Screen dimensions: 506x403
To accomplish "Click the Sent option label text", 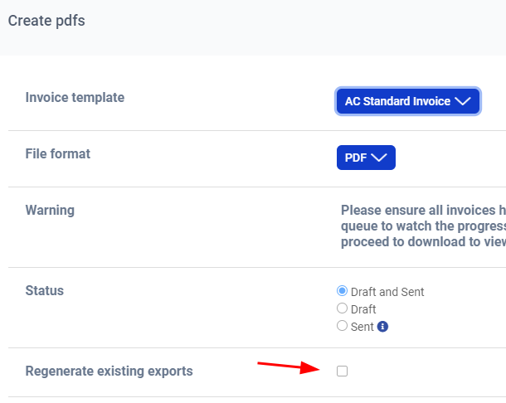I will click(x=362, y=327).
